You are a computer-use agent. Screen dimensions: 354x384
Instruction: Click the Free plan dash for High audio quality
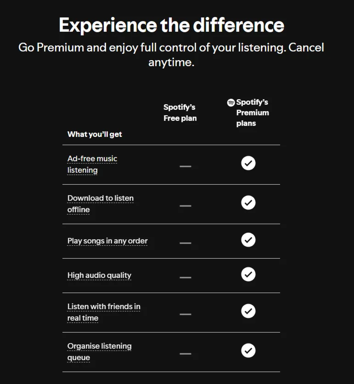185,277
